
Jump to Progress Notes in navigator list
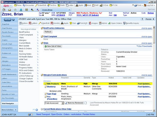pos(26,68)
